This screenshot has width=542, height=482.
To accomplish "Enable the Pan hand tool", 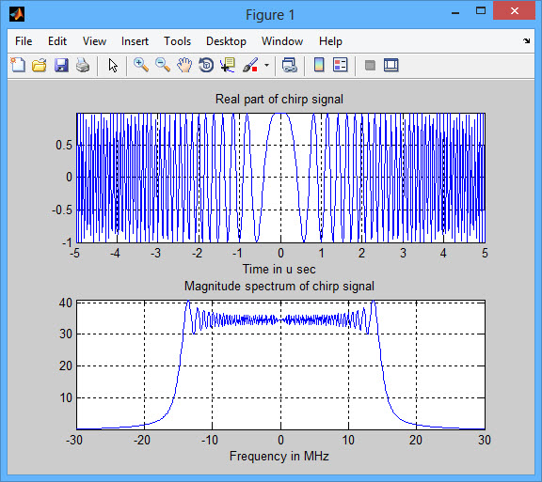I will (184, 65).
